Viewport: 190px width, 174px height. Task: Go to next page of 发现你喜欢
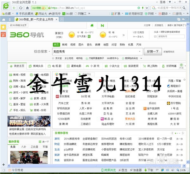pyautogui.click(x=183, y=133)
